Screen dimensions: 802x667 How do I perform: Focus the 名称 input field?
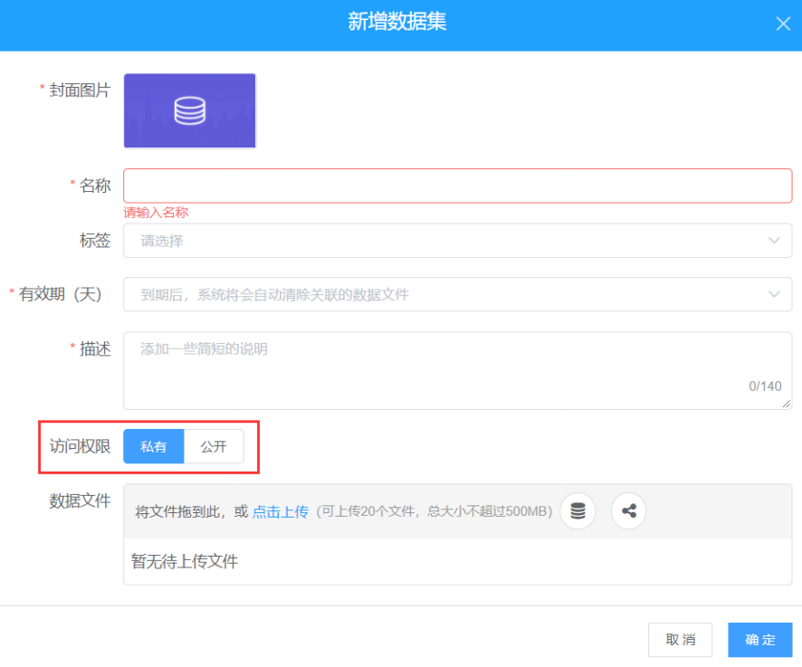click(x=457, y=186)
